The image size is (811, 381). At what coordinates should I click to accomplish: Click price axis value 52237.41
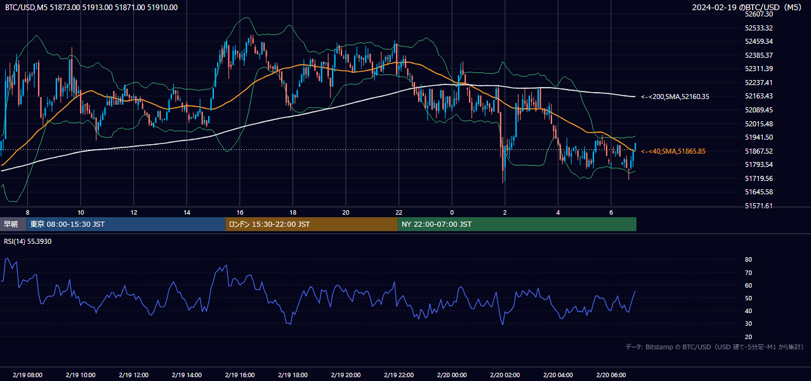tap(759, 83)
